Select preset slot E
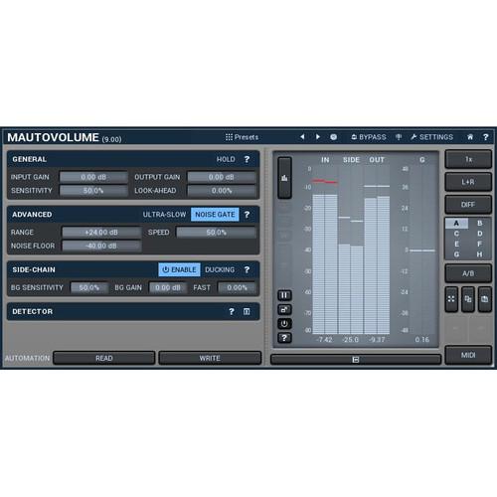This screenshot has height=497, width=497. tap(456, 245)
